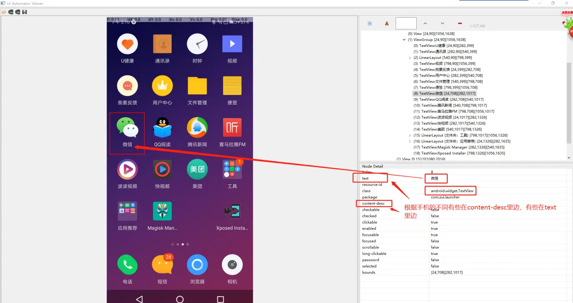
Task: Tap the U健康 app icon on the phone
Action: [127, 44]
